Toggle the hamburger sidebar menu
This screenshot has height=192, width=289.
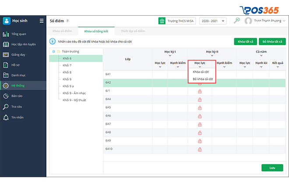tap(42, 21)
